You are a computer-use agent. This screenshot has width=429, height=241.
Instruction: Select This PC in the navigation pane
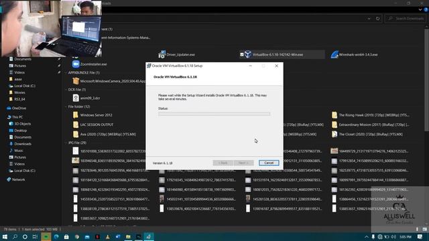(x=17, y=117)
